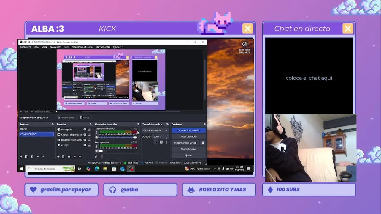
Task: Hide the Captura de pantalla source
Action: pyautogui.click(x=85, y=135)
